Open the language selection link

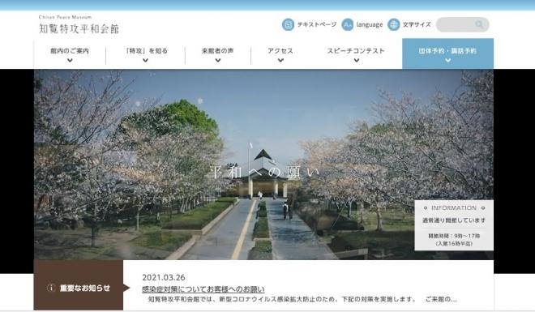click(370, 24)
